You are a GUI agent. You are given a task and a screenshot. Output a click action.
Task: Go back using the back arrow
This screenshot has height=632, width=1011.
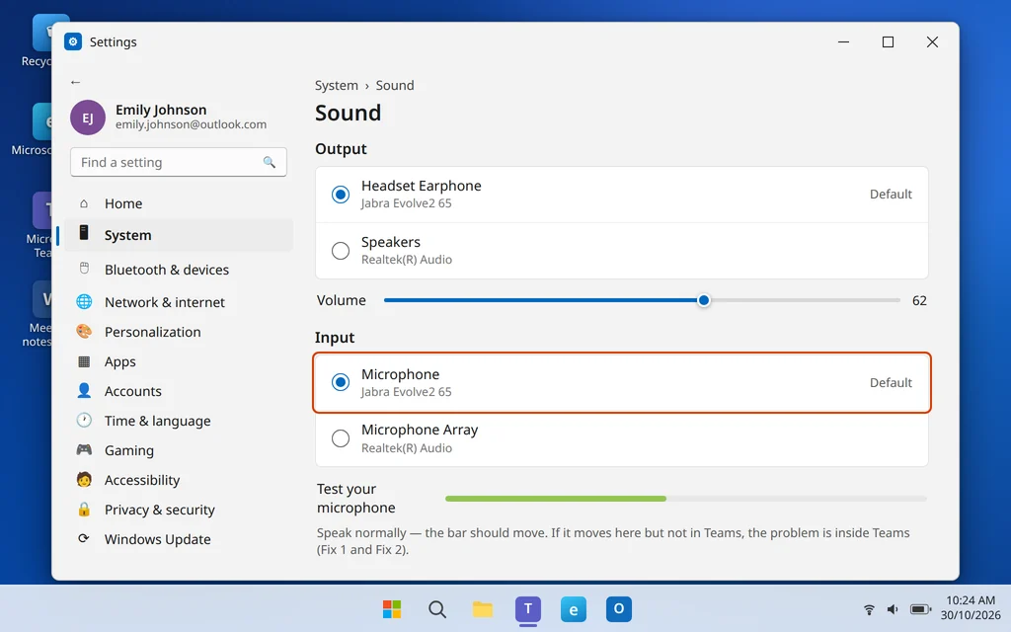pos(75,82)
